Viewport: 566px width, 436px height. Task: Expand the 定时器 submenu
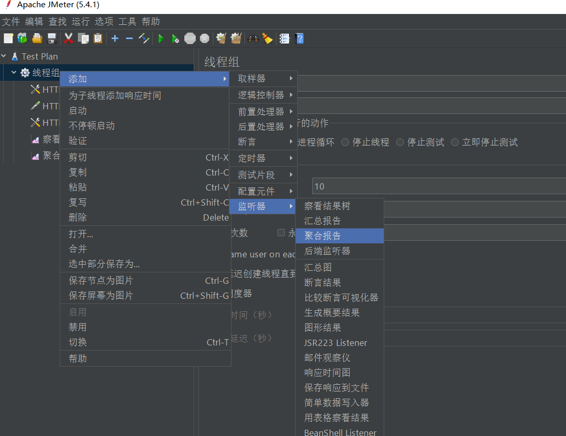tap(263, 158)
